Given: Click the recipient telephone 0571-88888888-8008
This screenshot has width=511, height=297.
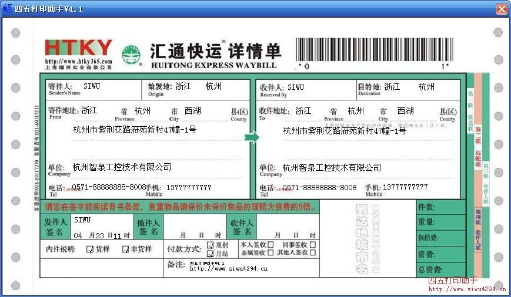Looking at the screenshot, I should (319, 188).
